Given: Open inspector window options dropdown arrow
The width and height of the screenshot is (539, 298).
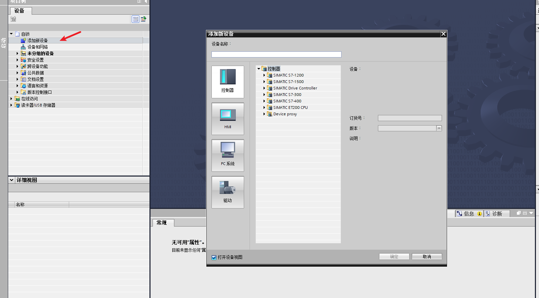Looking at the screenshot, I should [x=531, y=213].
